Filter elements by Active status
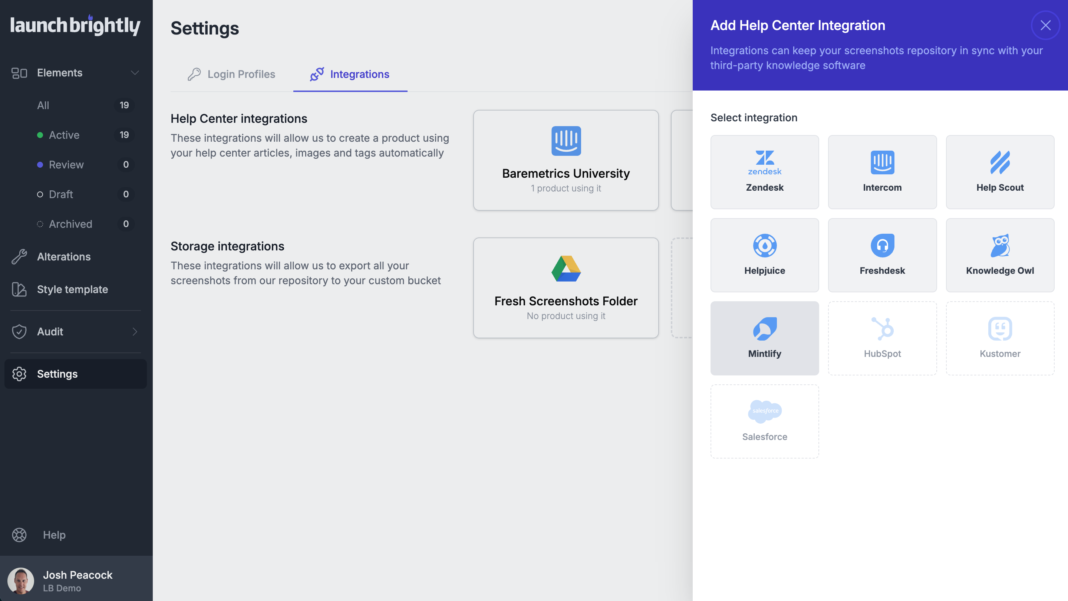This screenshot has width=1068, height=601. click(64, 135)
